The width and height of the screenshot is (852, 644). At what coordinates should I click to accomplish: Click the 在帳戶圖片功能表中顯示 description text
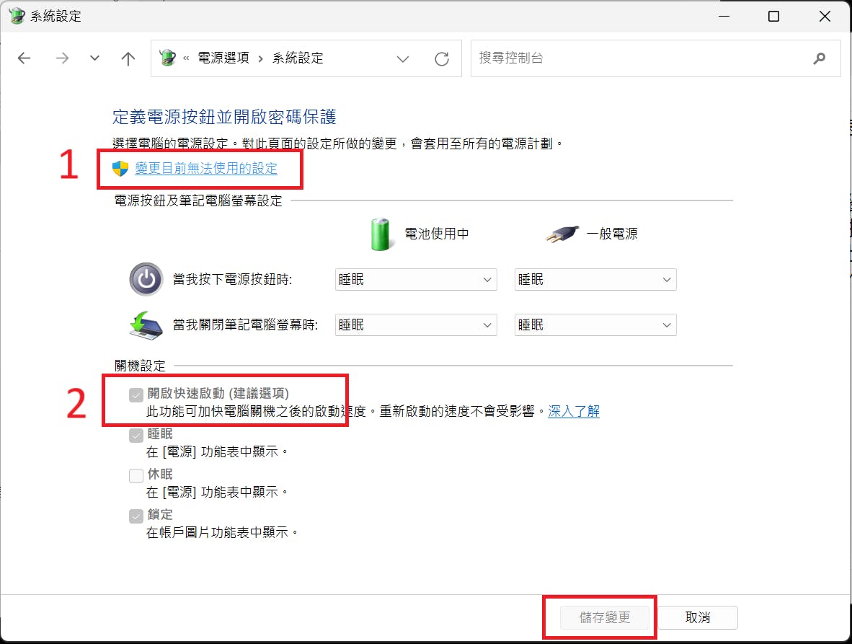click(x=222, y=533)
